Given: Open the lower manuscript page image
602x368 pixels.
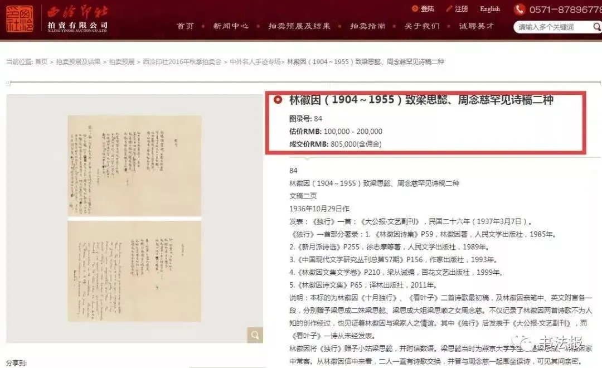Looking at the screenshot, I should pos(134,271).
